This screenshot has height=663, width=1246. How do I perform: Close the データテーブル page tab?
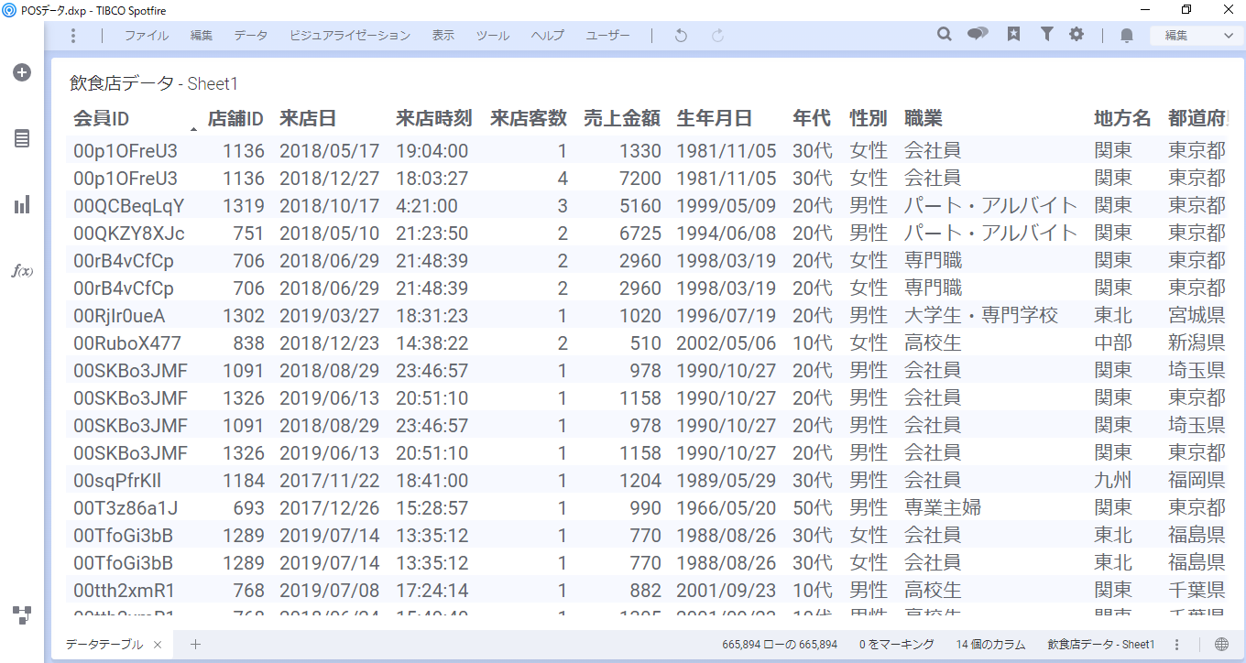tap(158, 645)
